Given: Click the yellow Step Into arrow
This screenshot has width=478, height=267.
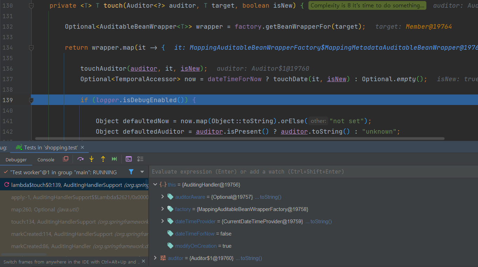Looking at the screenshot, I should (92, 159).
